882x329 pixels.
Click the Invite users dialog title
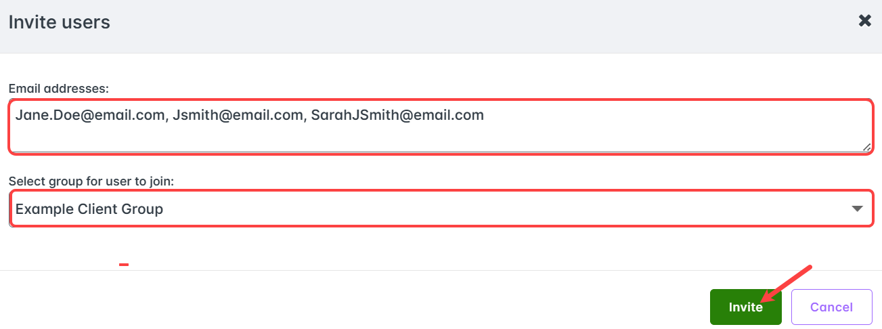pyautogui.click(x=59, y=22)
